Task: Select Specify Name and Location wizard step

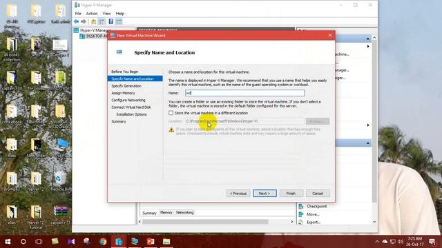Action: coord(135,79)
